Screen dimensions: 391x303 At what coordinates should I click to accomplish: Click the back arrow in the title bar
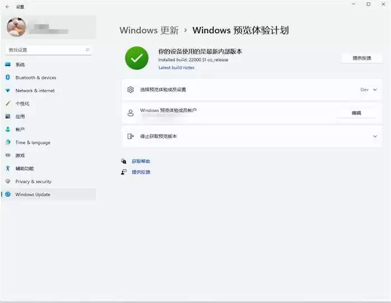click(x=7, y=7)
